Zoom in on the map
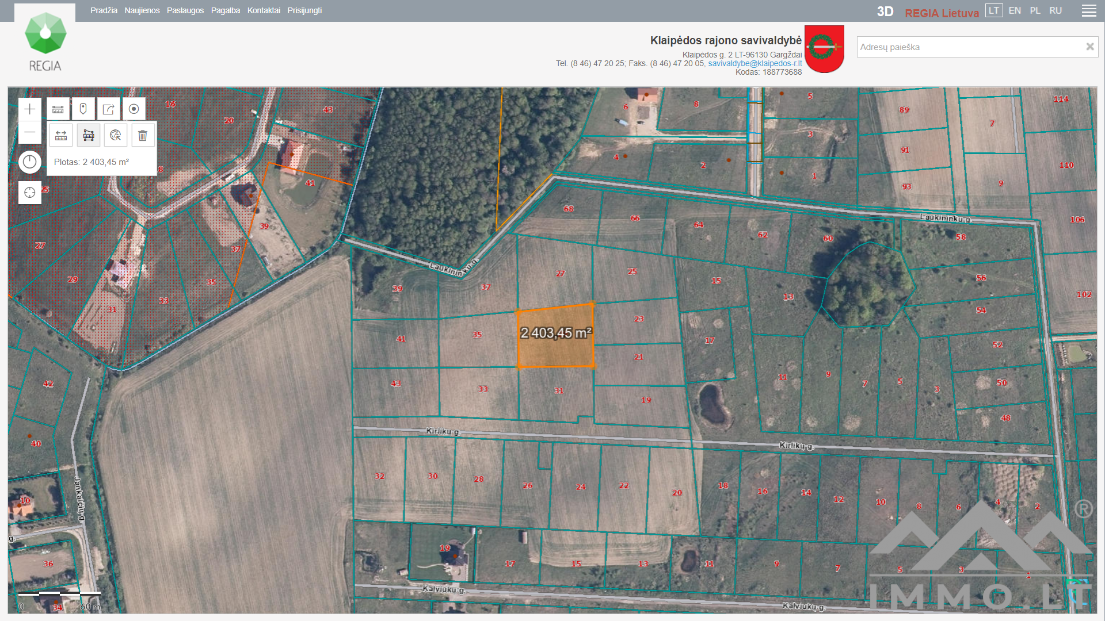 tap(30, 109)
